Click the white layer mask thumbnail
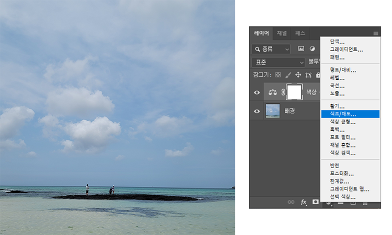 click(294, 92)
